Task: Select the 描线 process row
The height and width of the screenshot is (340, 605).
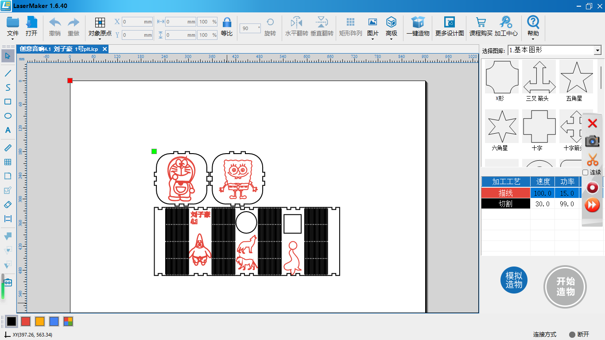Action: click(x=506, y=193)
